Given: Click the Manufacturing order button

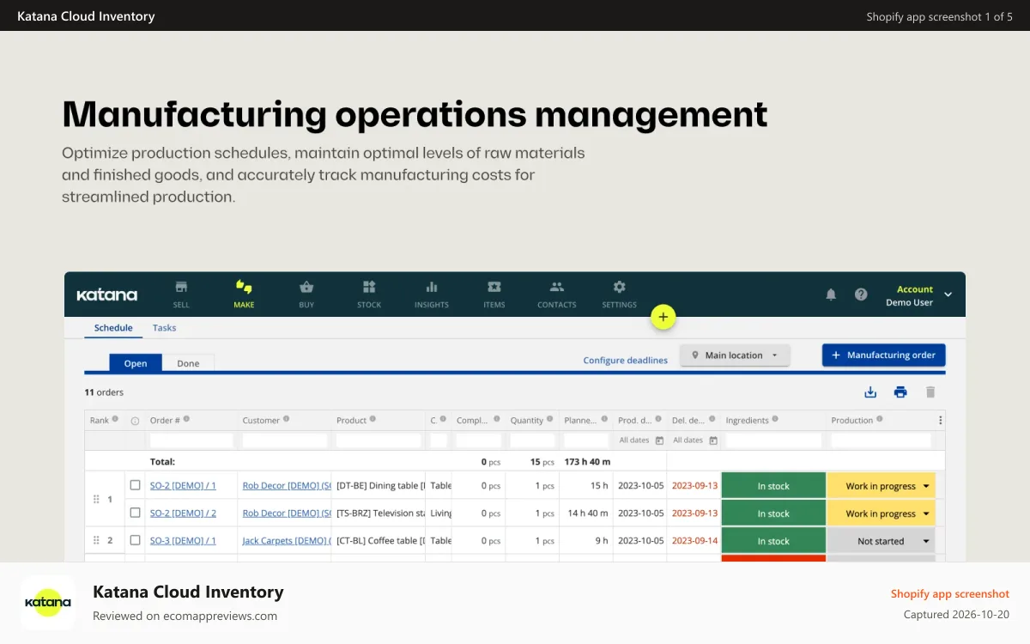Looking at the screenshot, I should tap(884, 355).
